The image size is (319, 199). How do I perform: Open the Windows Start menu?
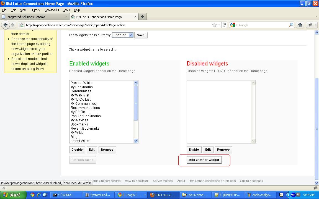point(13,195)
